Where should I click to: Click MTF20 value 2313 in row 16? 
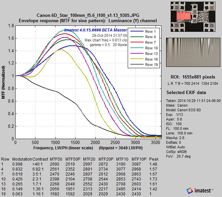pyautogui.click(x=88, y=189)
